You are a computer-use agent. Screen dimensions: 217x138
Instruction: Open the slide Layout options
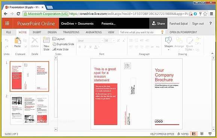58,39
